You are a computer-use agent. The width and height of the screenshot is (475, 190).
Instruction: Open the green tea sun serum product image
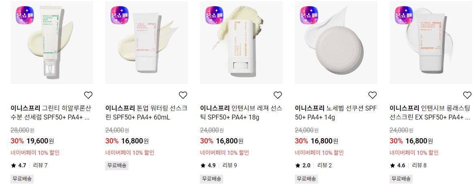pyautogui.click(x=52, y=43)
